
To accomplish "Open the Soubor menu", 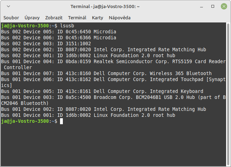I will tap(11, 18).
